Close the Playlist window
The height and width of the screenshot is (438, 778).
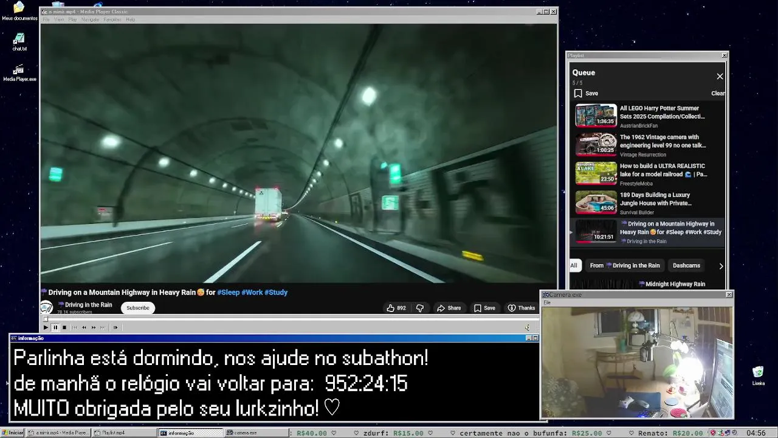[724, 55]
